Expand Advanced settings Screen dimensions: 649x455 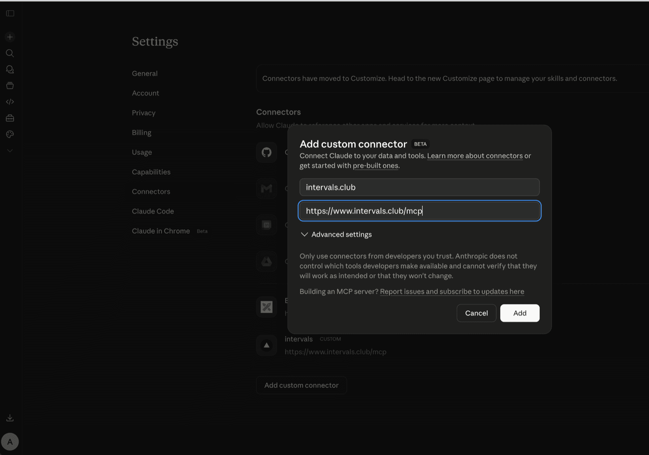[336, 235]
